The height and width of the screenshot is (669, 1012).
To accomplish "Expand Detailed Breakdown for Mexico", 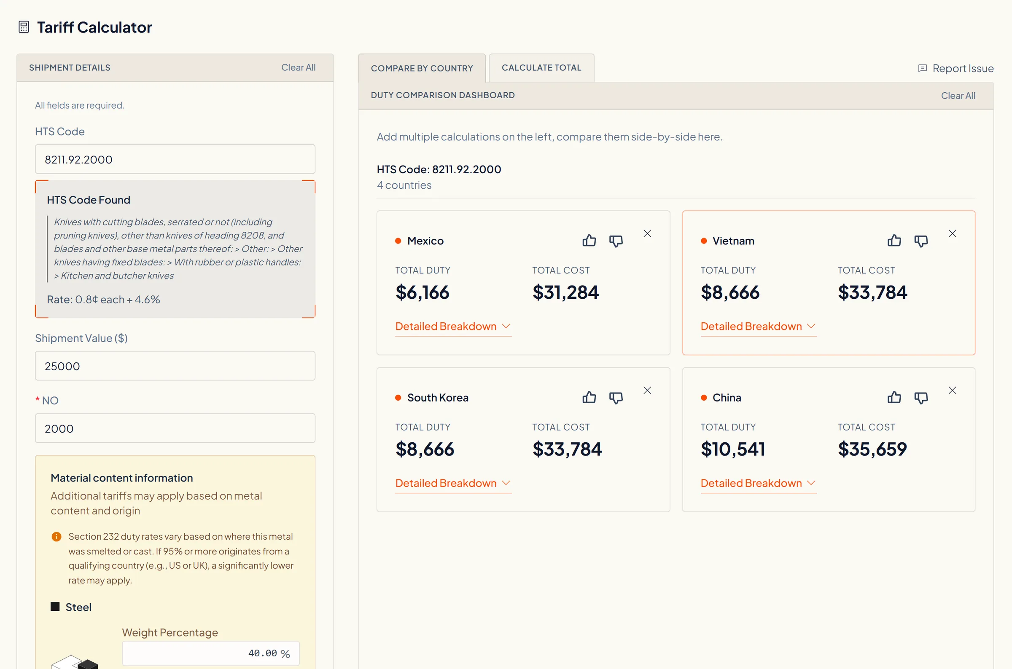I will click(453, 326).
